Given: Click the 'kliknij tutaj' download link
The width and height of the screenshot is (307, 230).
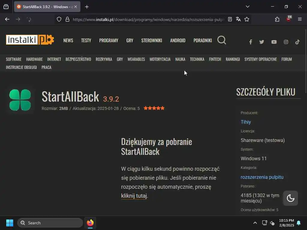Looking at the screenshot, I should coord(134,196).
